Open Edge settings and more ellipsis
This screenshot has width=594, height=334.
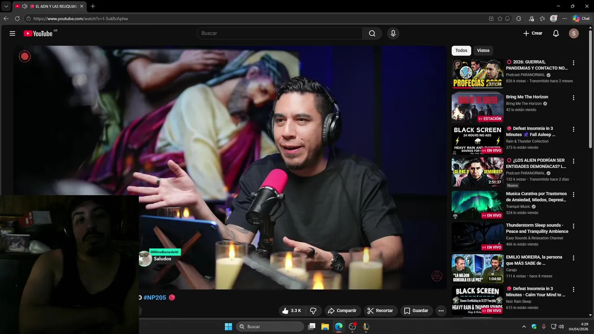(x=564, y=19)
